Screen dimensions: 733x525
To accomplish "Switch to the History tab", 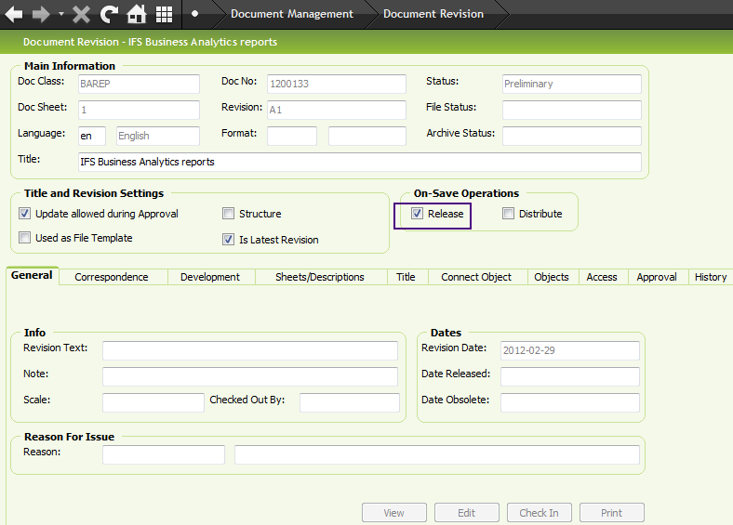I will (711, 277).
